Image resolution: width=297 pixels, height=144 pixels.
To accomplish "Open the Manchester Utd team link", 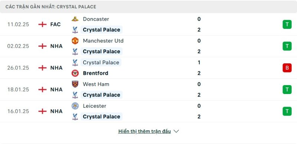I will pos(103,41).
